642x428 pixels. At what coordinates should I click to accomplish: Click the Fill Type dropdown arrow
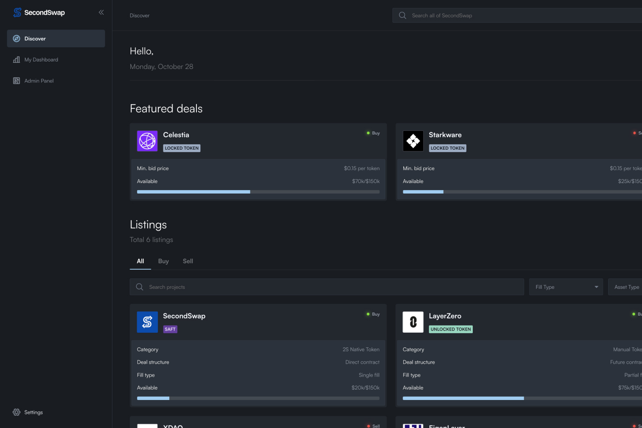[596, 287]
